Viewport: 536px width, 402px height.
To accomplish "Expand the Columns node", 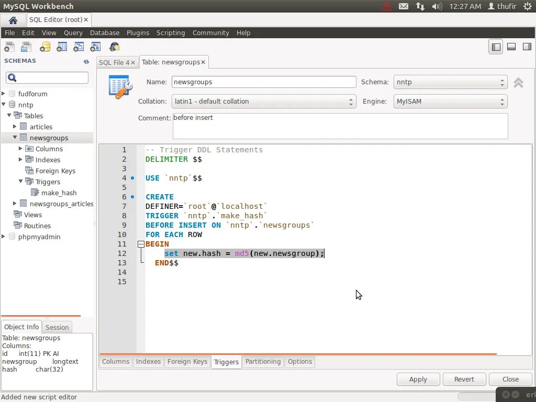I will (x=20, y=148).
